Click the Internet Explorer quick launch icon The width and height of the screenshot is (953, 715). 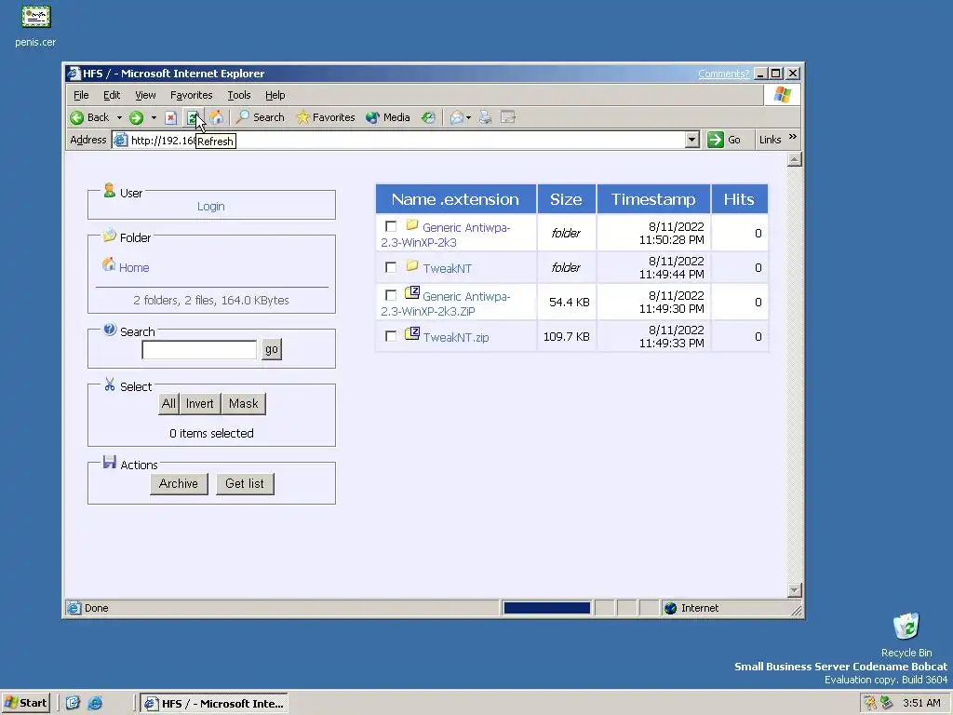pyautogui.click(x=95, y=703)
